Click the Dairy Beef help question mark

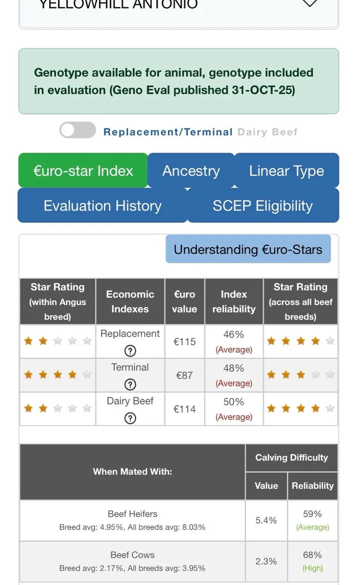click(x=130, y=418)
